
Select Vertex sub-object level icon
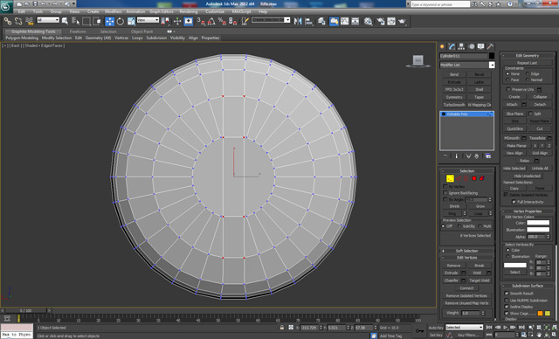pos(450,178)
